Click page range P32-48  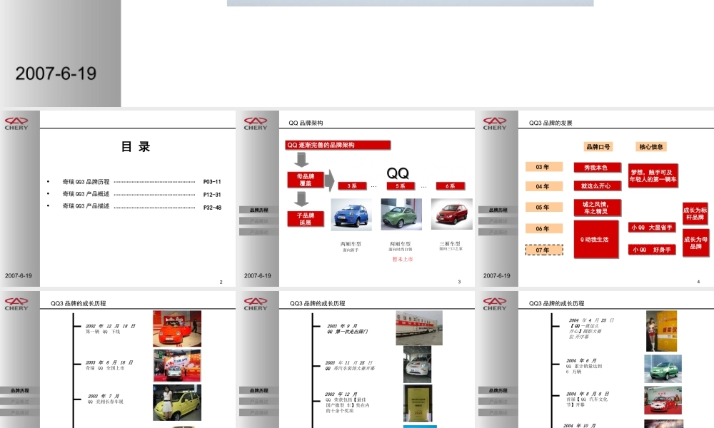click(212, 208)
